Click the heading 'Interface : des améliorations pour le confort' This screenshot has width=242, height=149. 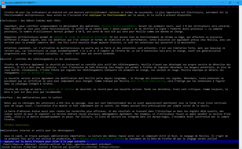click(x=31, y=97)
